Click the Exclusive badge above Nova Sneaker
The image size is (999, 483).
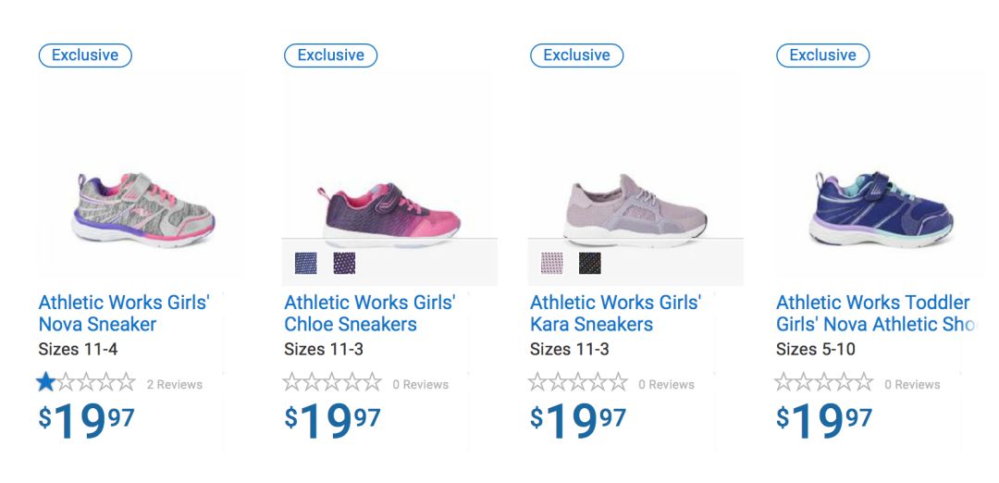pos(85,56)
